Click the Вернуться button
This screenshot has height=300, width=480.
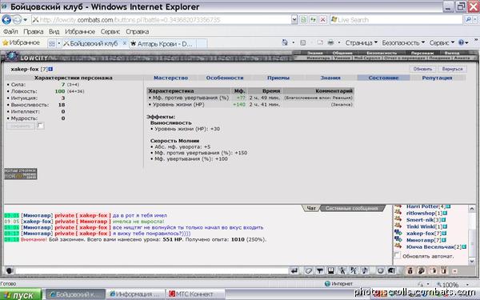click(452, 69)
